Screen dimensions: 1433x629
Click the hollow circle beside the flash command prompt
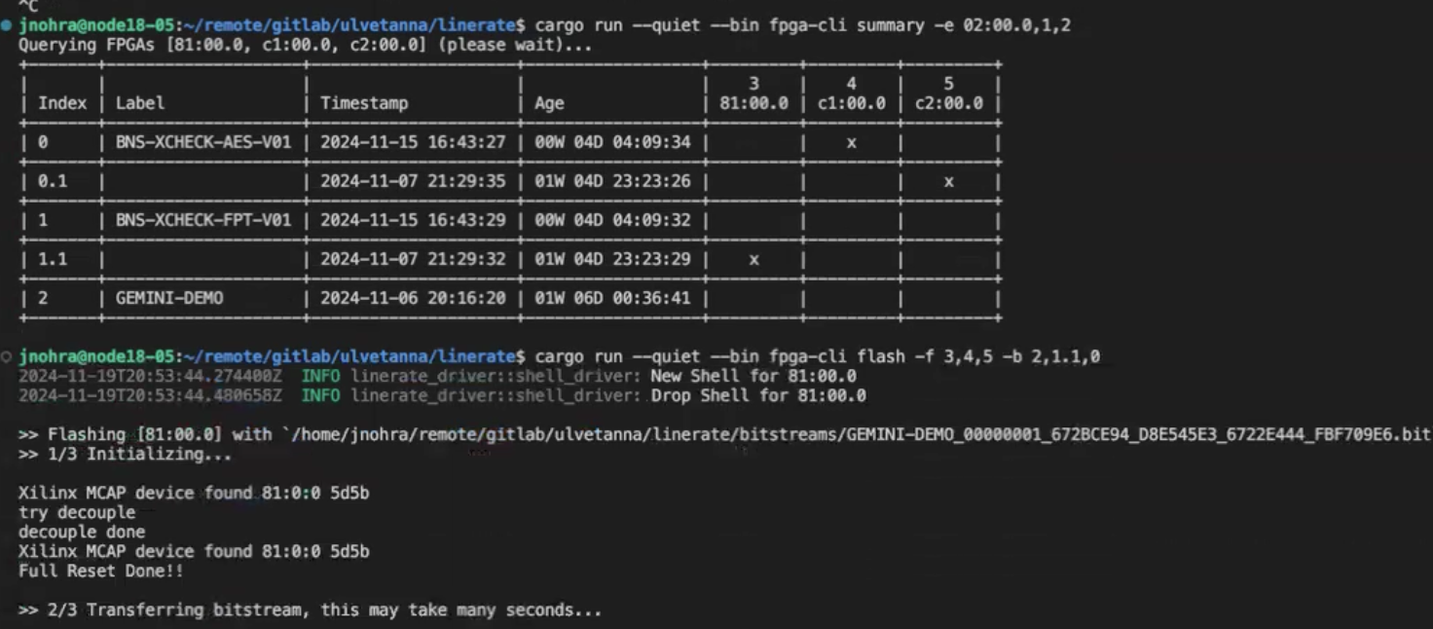[8, 356]
